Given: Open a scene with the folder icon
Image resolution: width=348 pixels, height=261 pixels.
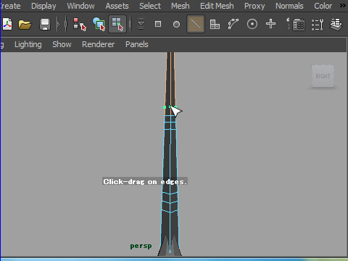Looking at the screenshot, I should [x=25, y=24].
